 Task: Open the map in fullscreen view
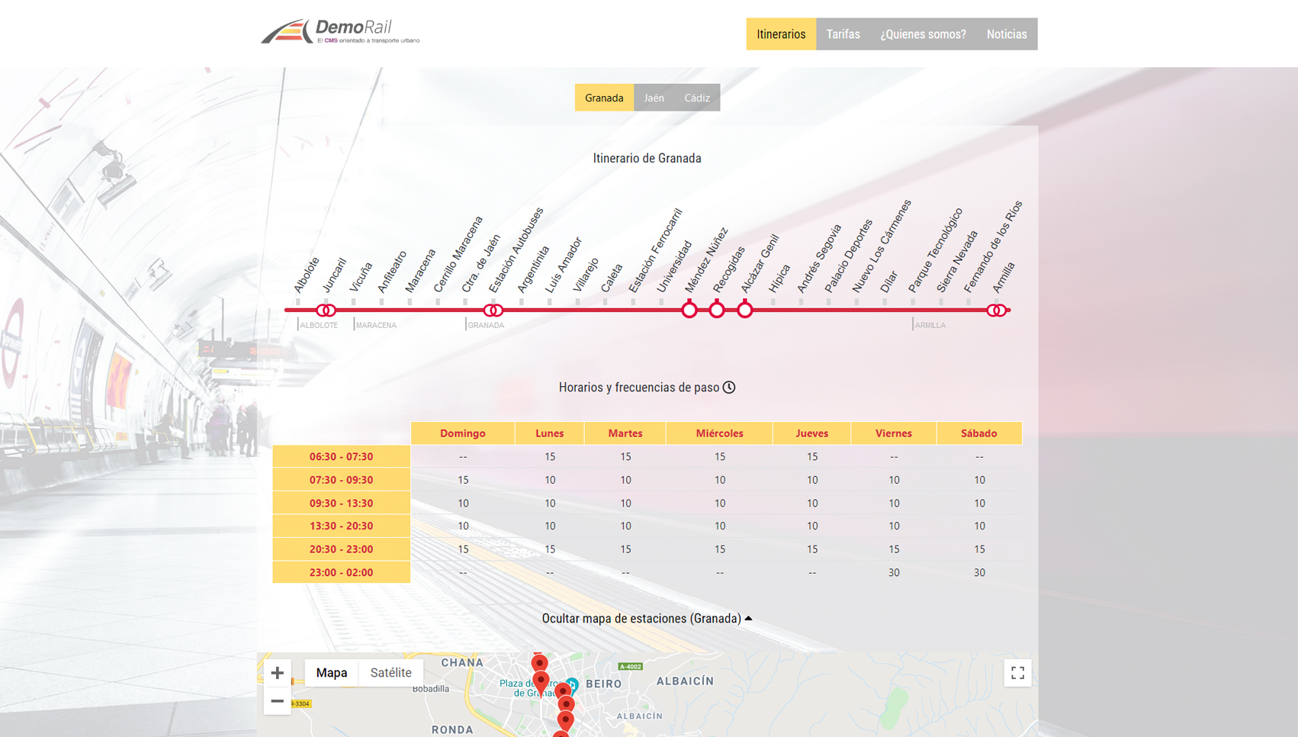[1018, 672]
